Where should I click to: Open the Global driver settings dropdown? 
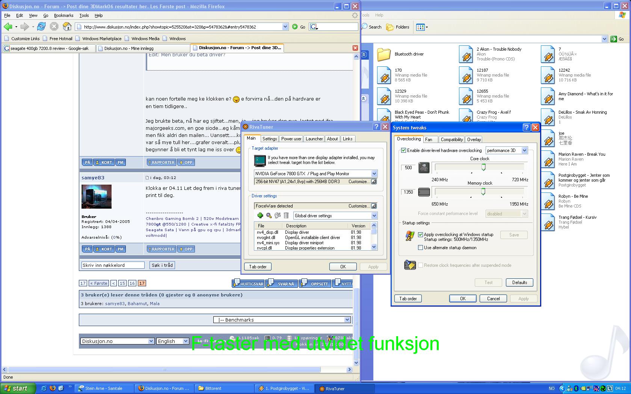(374, 216)
